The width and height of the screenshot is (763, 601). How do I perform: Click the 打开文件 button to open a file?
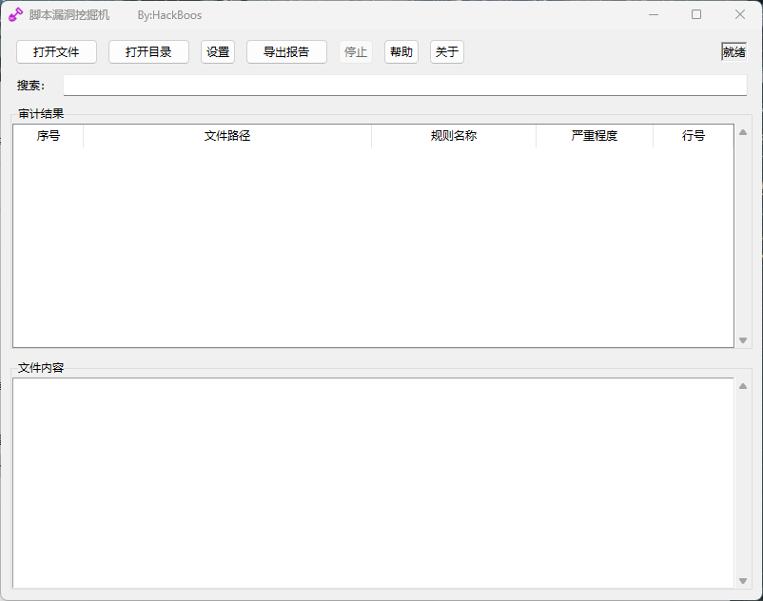click(x=56, y=52)
